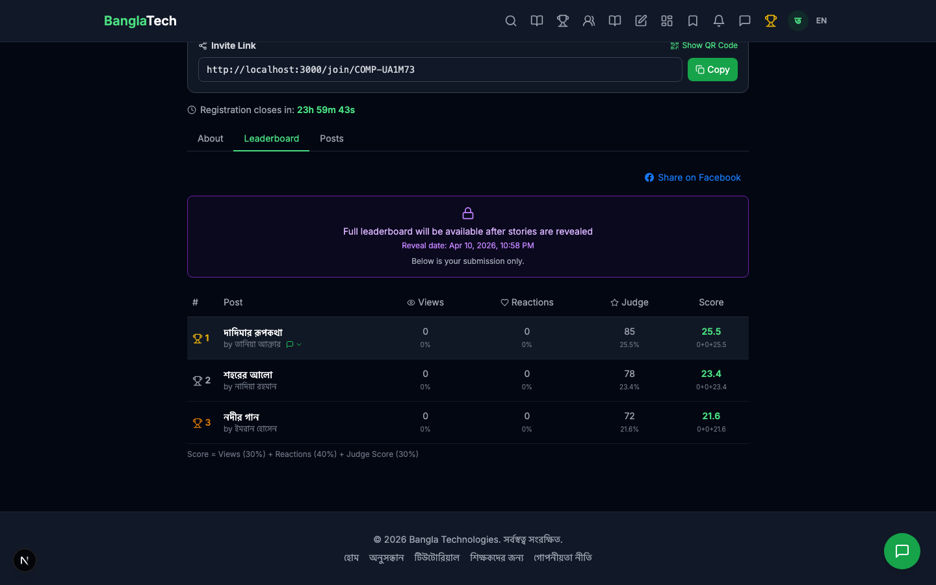This screenshot has width=936, height=585.
Task: Click the green avatar badge in the navbar
Action: tap(798, 21)
